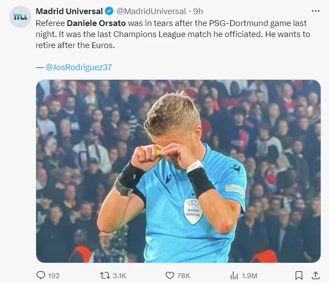Click the 192 replies count
Image resolution: width=329 pixels, height=283 pixels.
(x=54, y=276)
